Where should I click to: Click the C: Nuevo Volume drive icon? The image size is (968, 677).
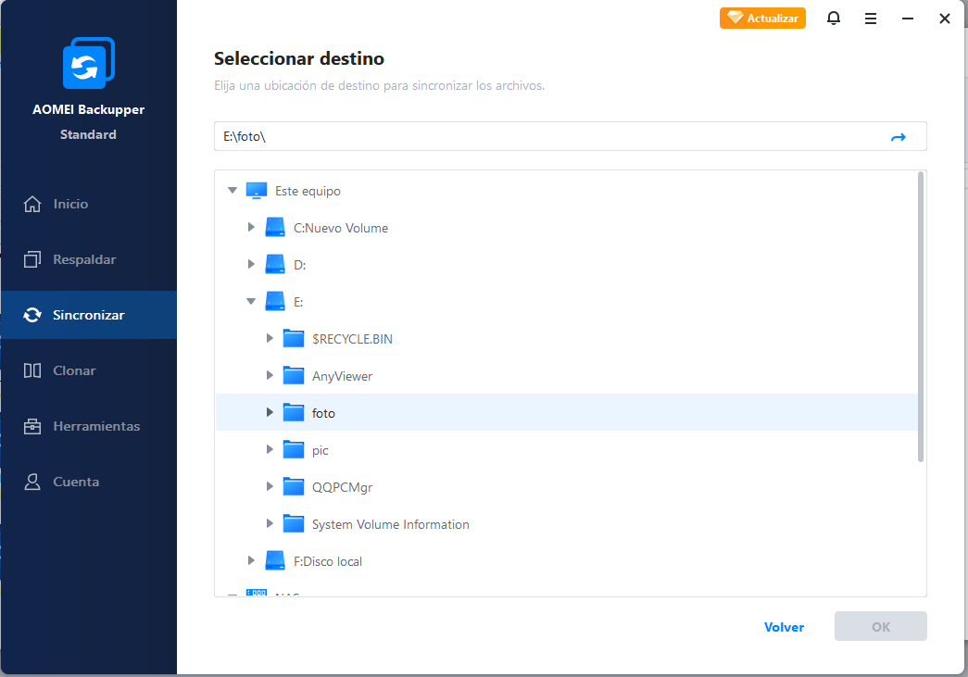tap(275, 228)
